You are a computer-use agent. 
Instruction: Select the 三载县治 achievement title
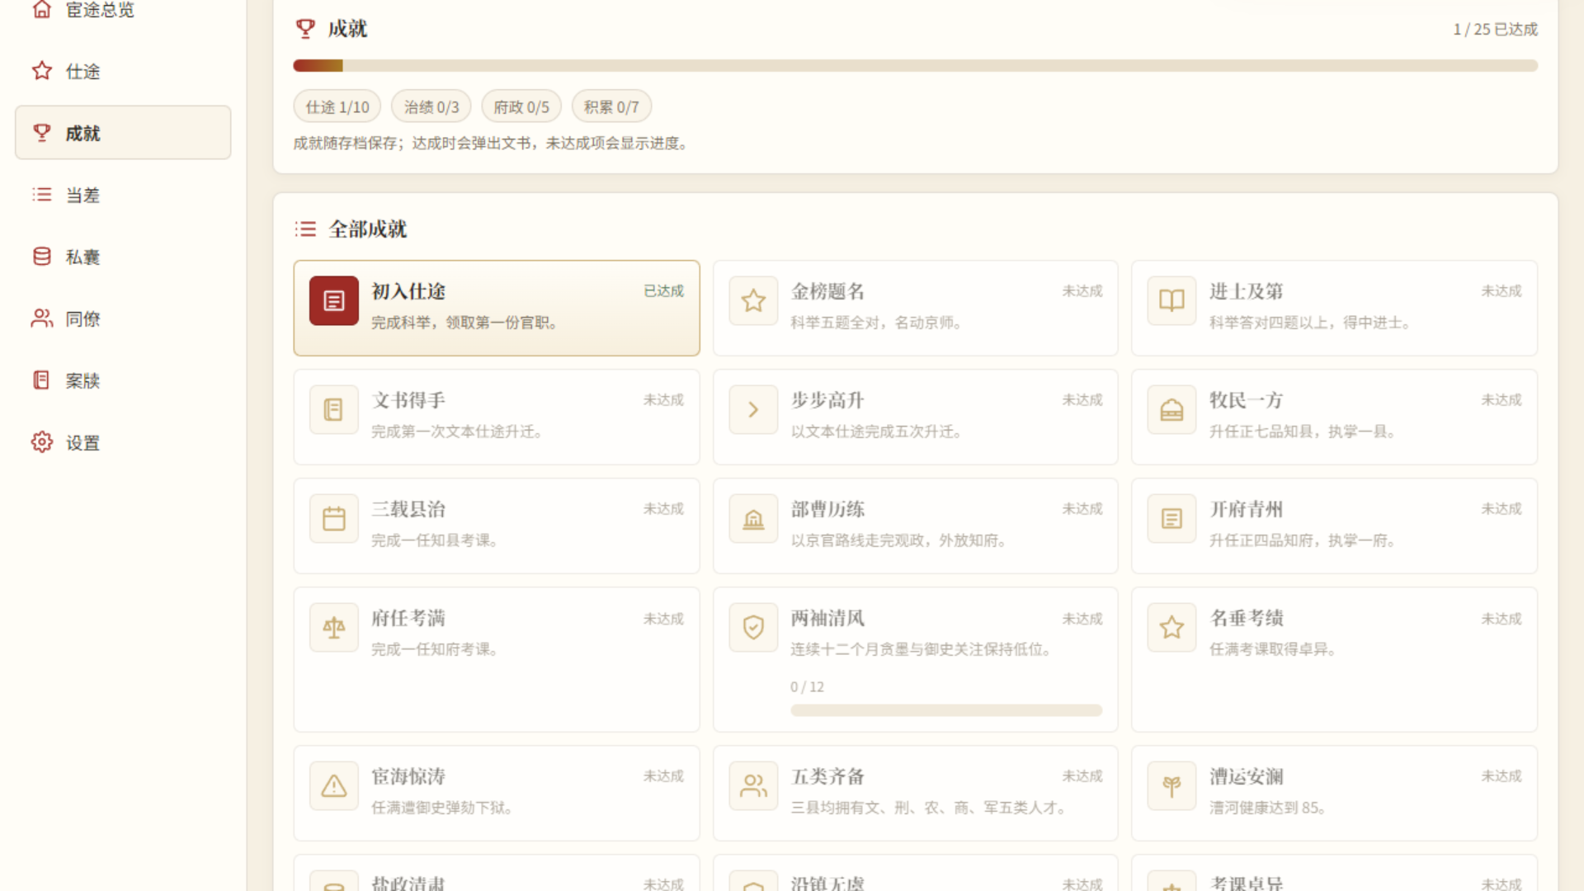coord(408,509)
